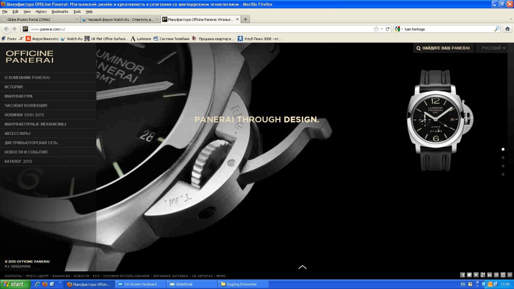The height and width of the screenshot is (289, 514).
Task: Click the Firefox forward arrow button
Action: pyautogui.click(x=14, y=29)
